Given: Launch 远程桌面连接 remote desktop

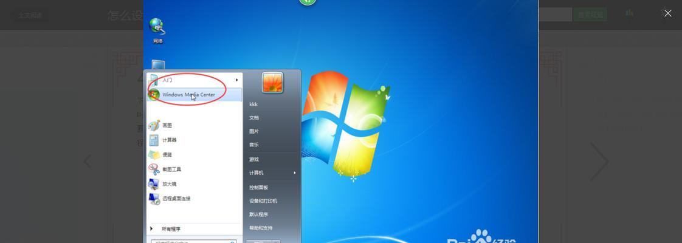Looking at the screenshot, I should coord(194,199).
